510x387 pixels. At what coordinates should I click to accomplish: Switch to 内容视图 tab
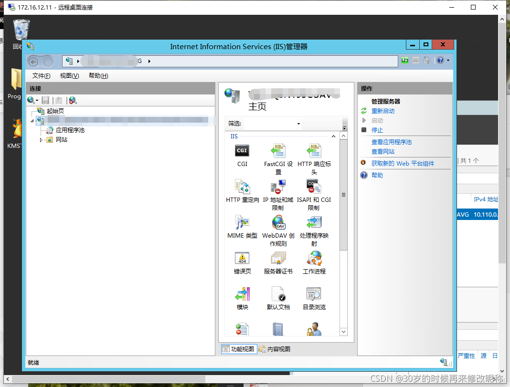275,349
